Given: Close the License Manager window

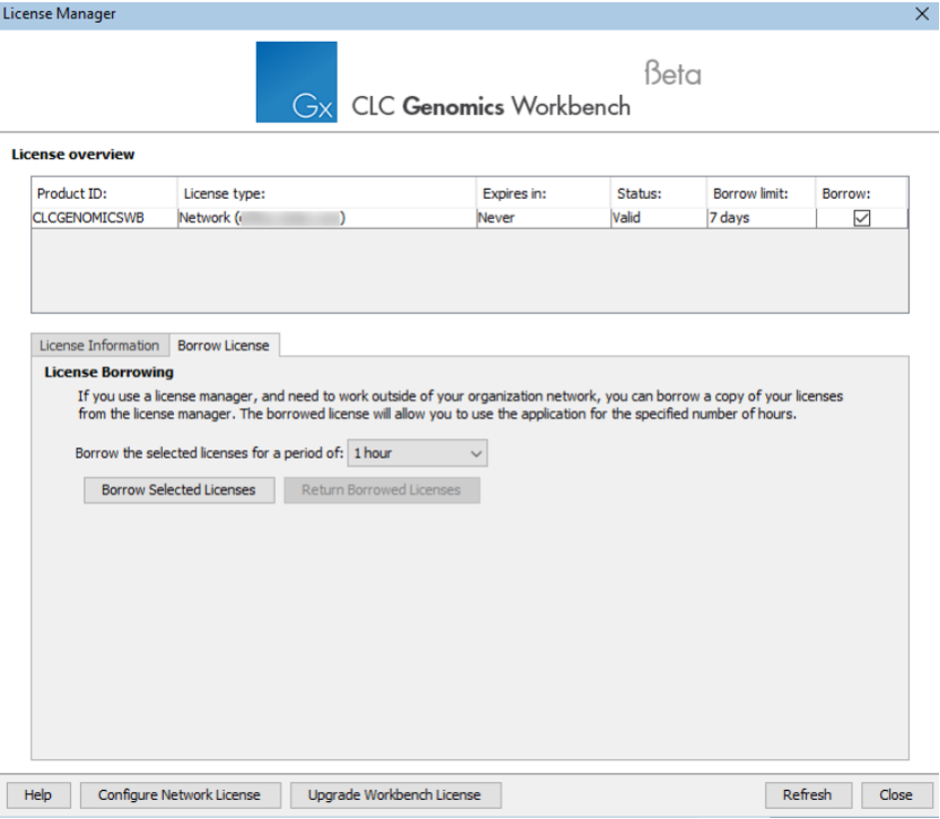Looking at the screenshot, I should point(922,14).
